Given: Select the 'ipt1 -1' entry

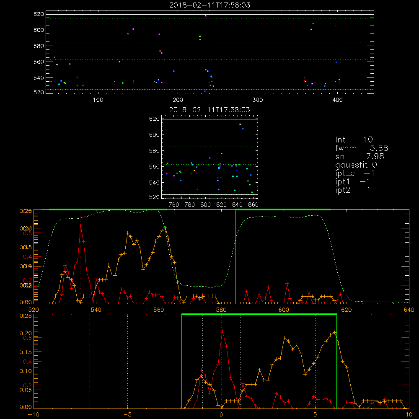Looking at the screenshot, I should [x=353, y=182].
